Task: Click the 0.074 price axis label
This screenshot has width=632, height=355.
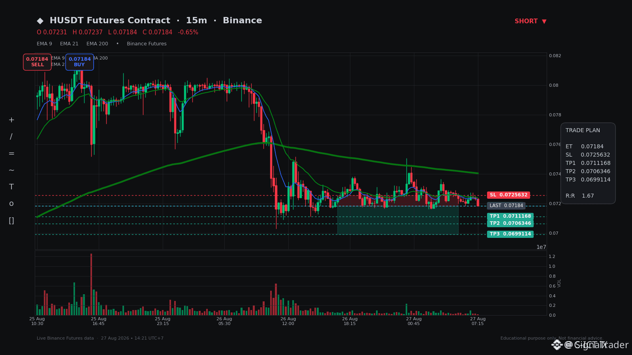Action: pyautogui.click(x=555, y=174)
